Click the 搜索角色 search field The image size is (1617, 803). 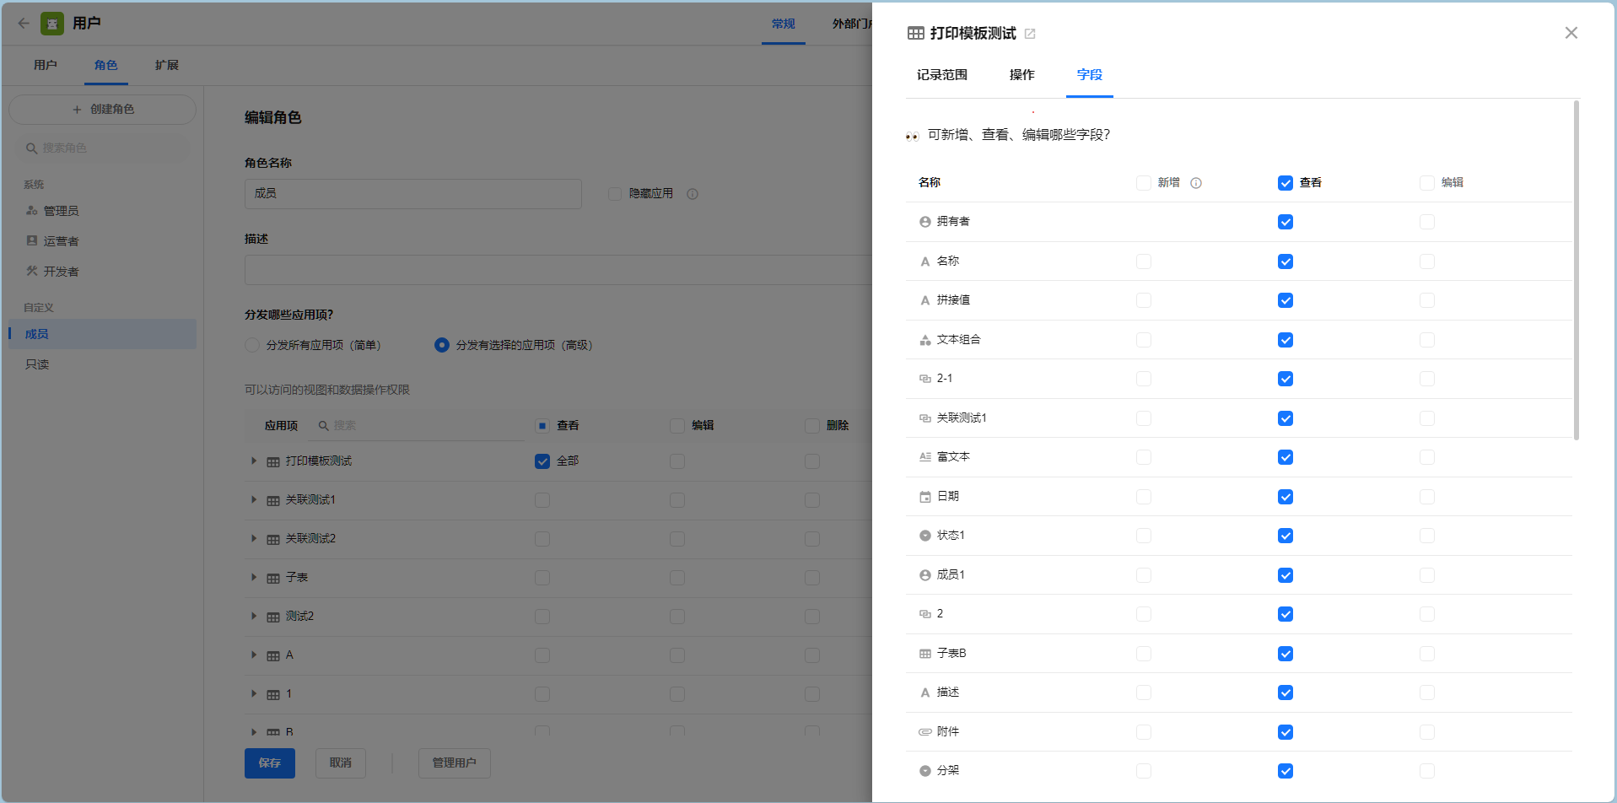102,148
